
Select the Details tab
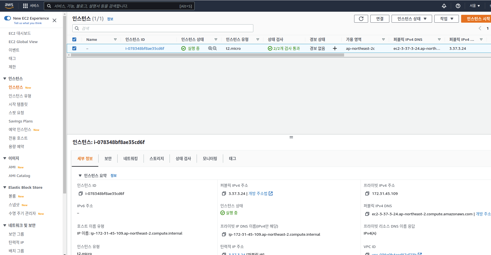(85, 159)
